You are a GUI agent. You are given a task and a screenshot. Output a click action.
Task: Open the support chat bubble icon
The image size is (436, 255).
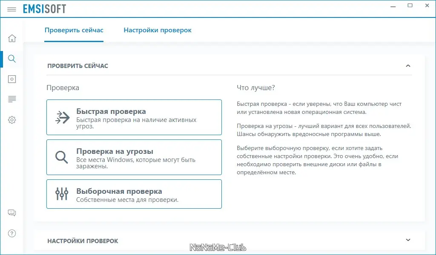[x=11, y=212]
